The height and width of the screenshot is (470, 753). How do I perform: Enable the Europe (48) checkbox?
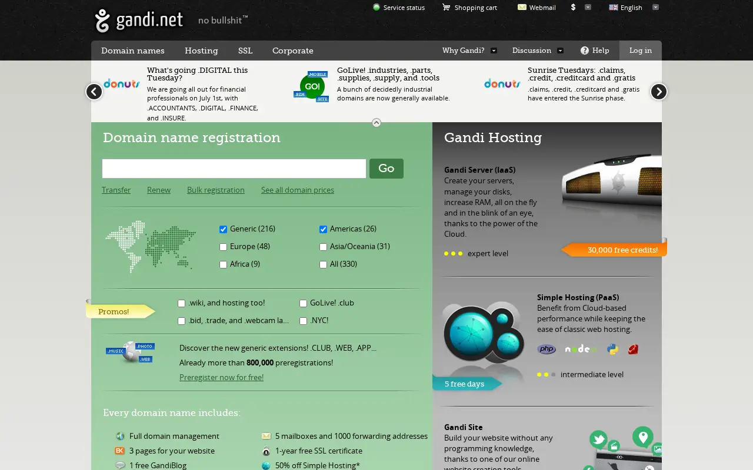pyautogui.click(x=223, y=247)
